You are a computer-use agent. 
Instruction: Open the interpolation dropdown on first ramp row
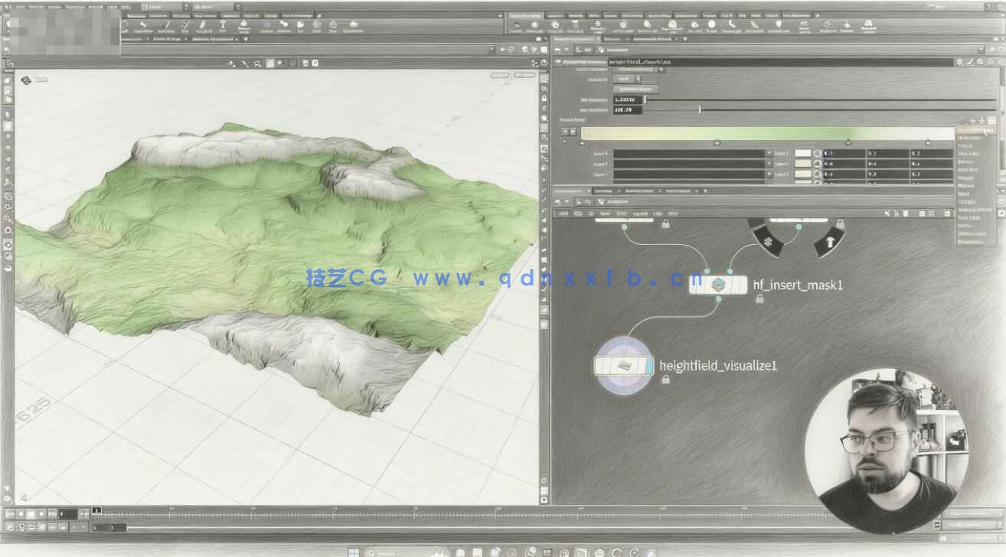769,153
